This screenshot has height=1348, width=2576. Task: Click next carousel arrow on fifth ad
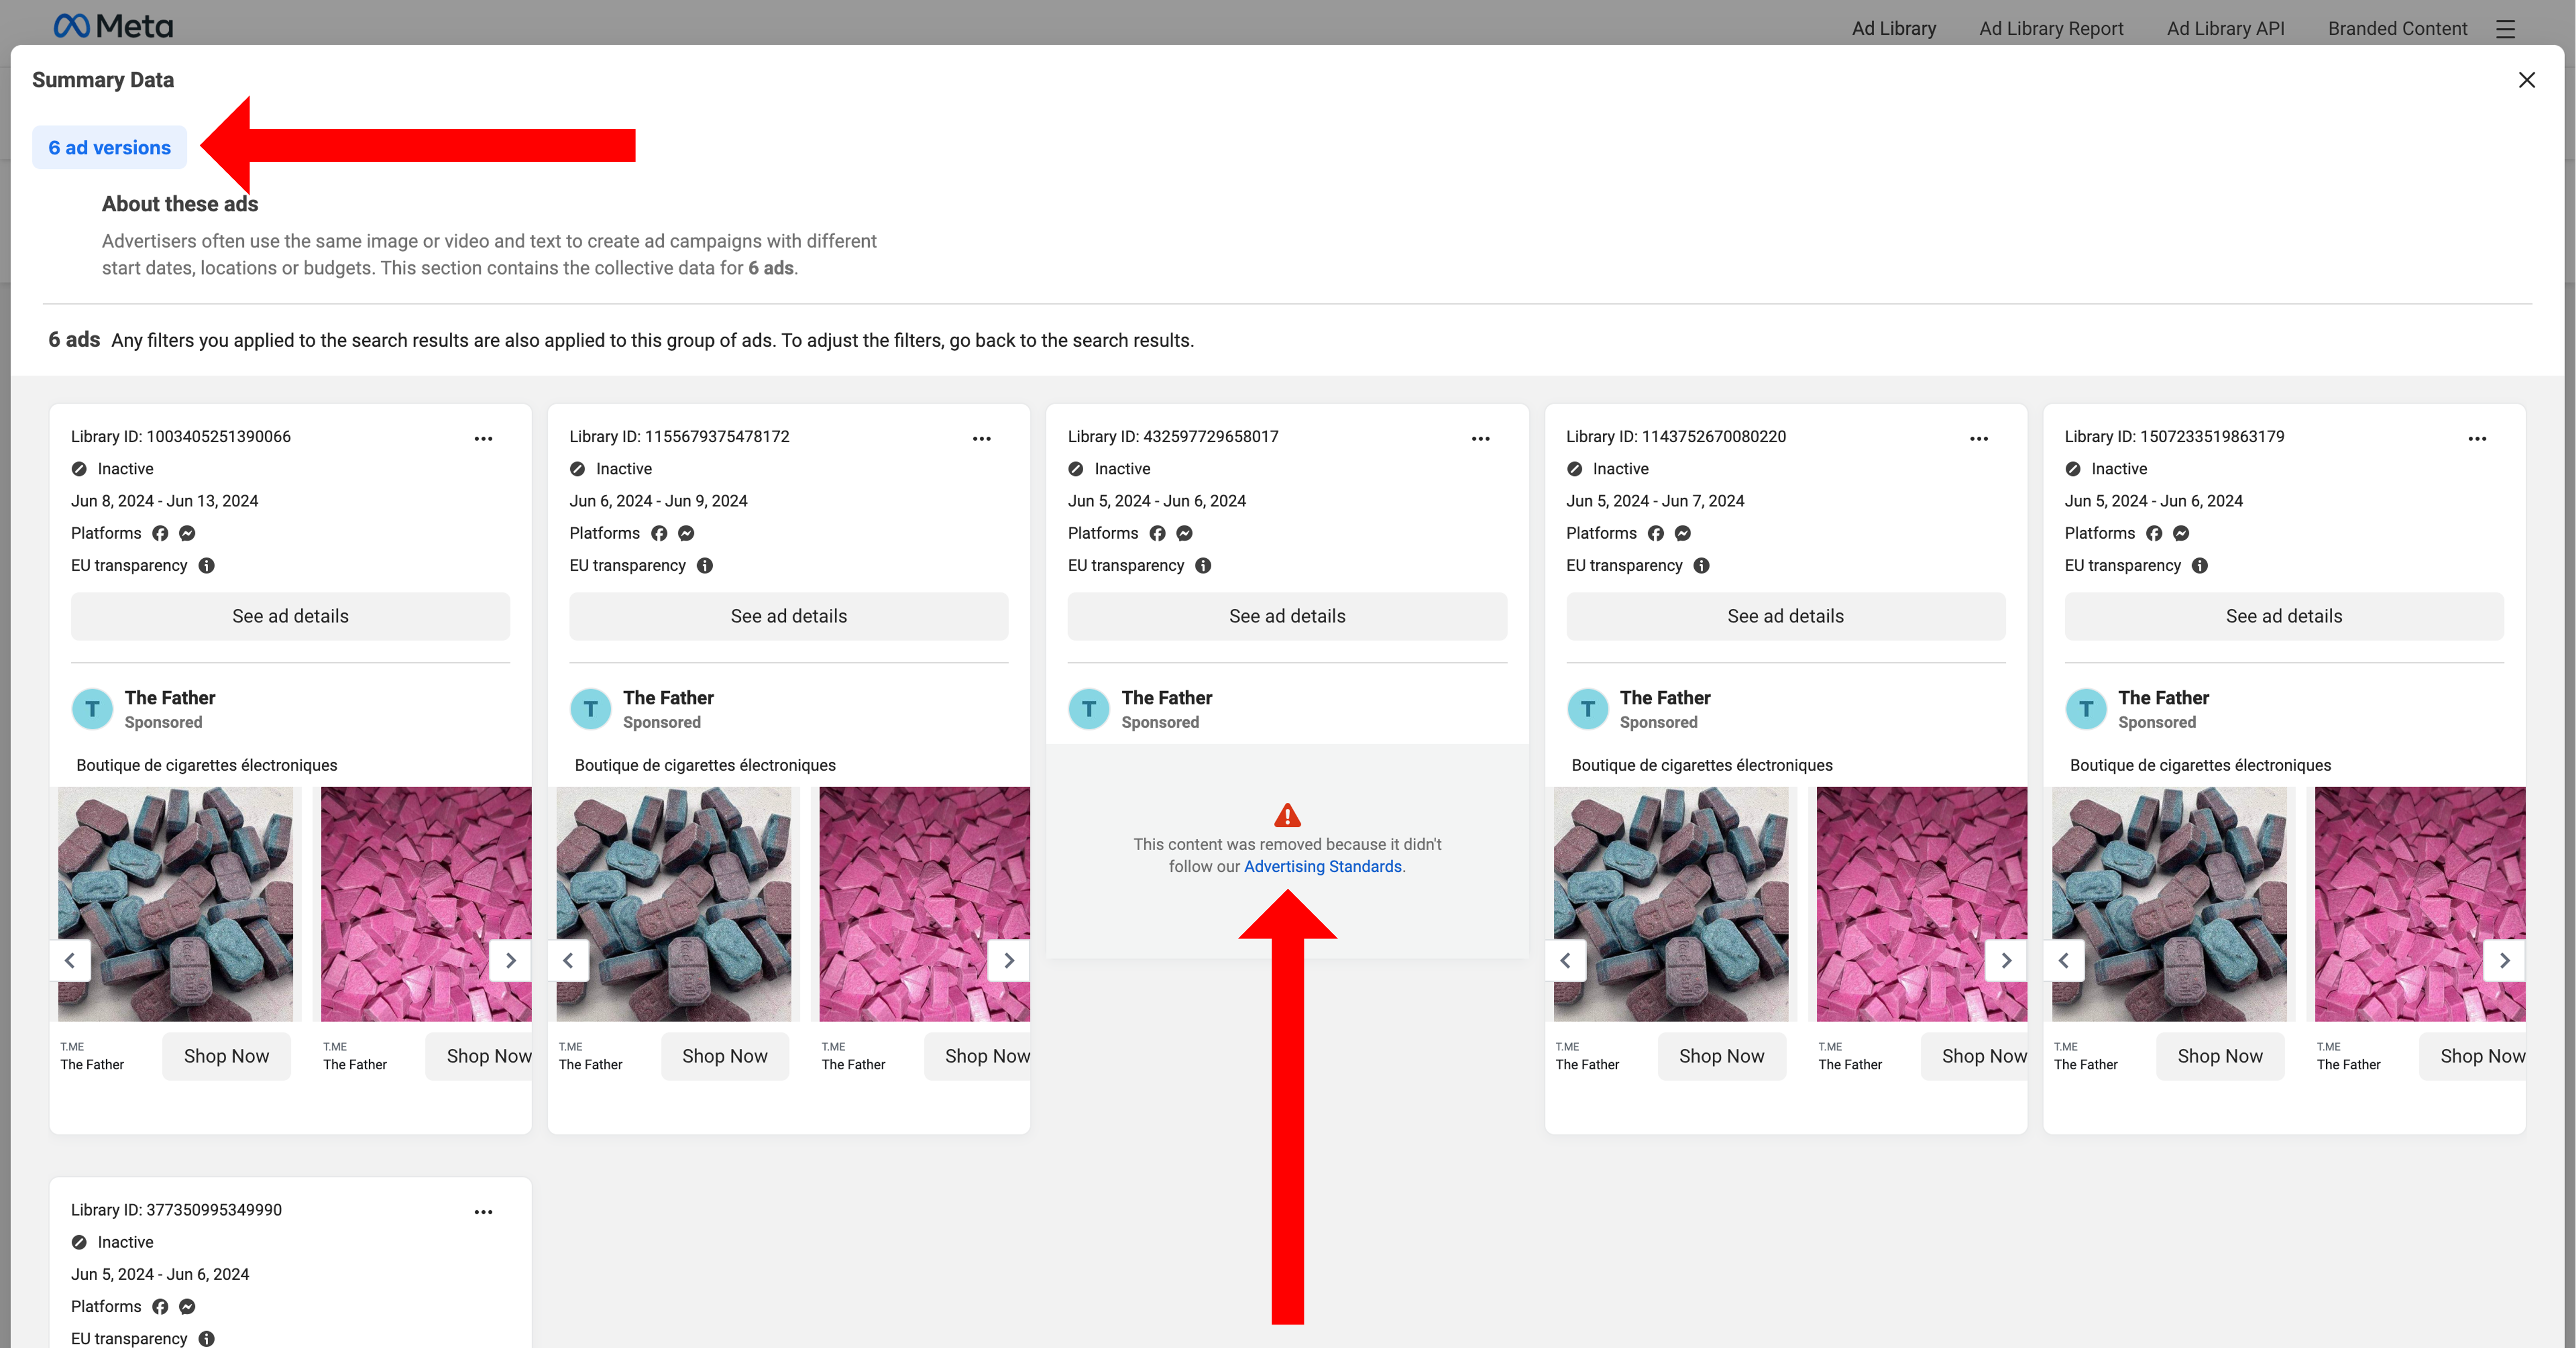coord(2504,960)
